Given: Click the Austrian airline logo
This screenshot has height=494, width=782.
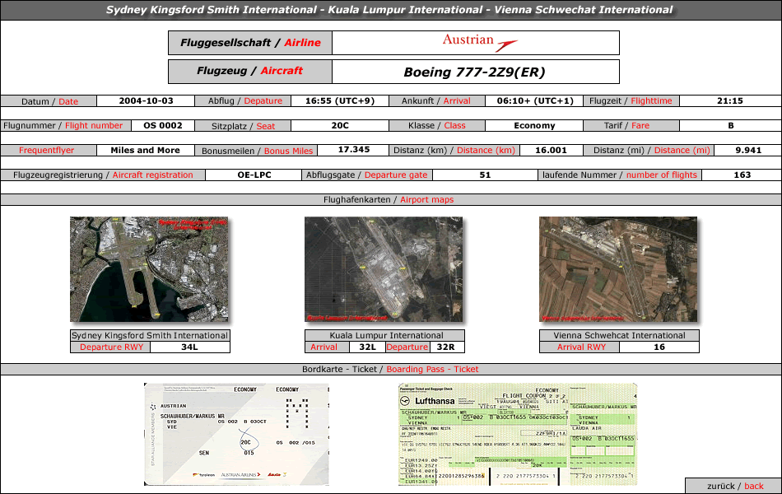Looking at the screenshot, I should [x=480, y=43].
